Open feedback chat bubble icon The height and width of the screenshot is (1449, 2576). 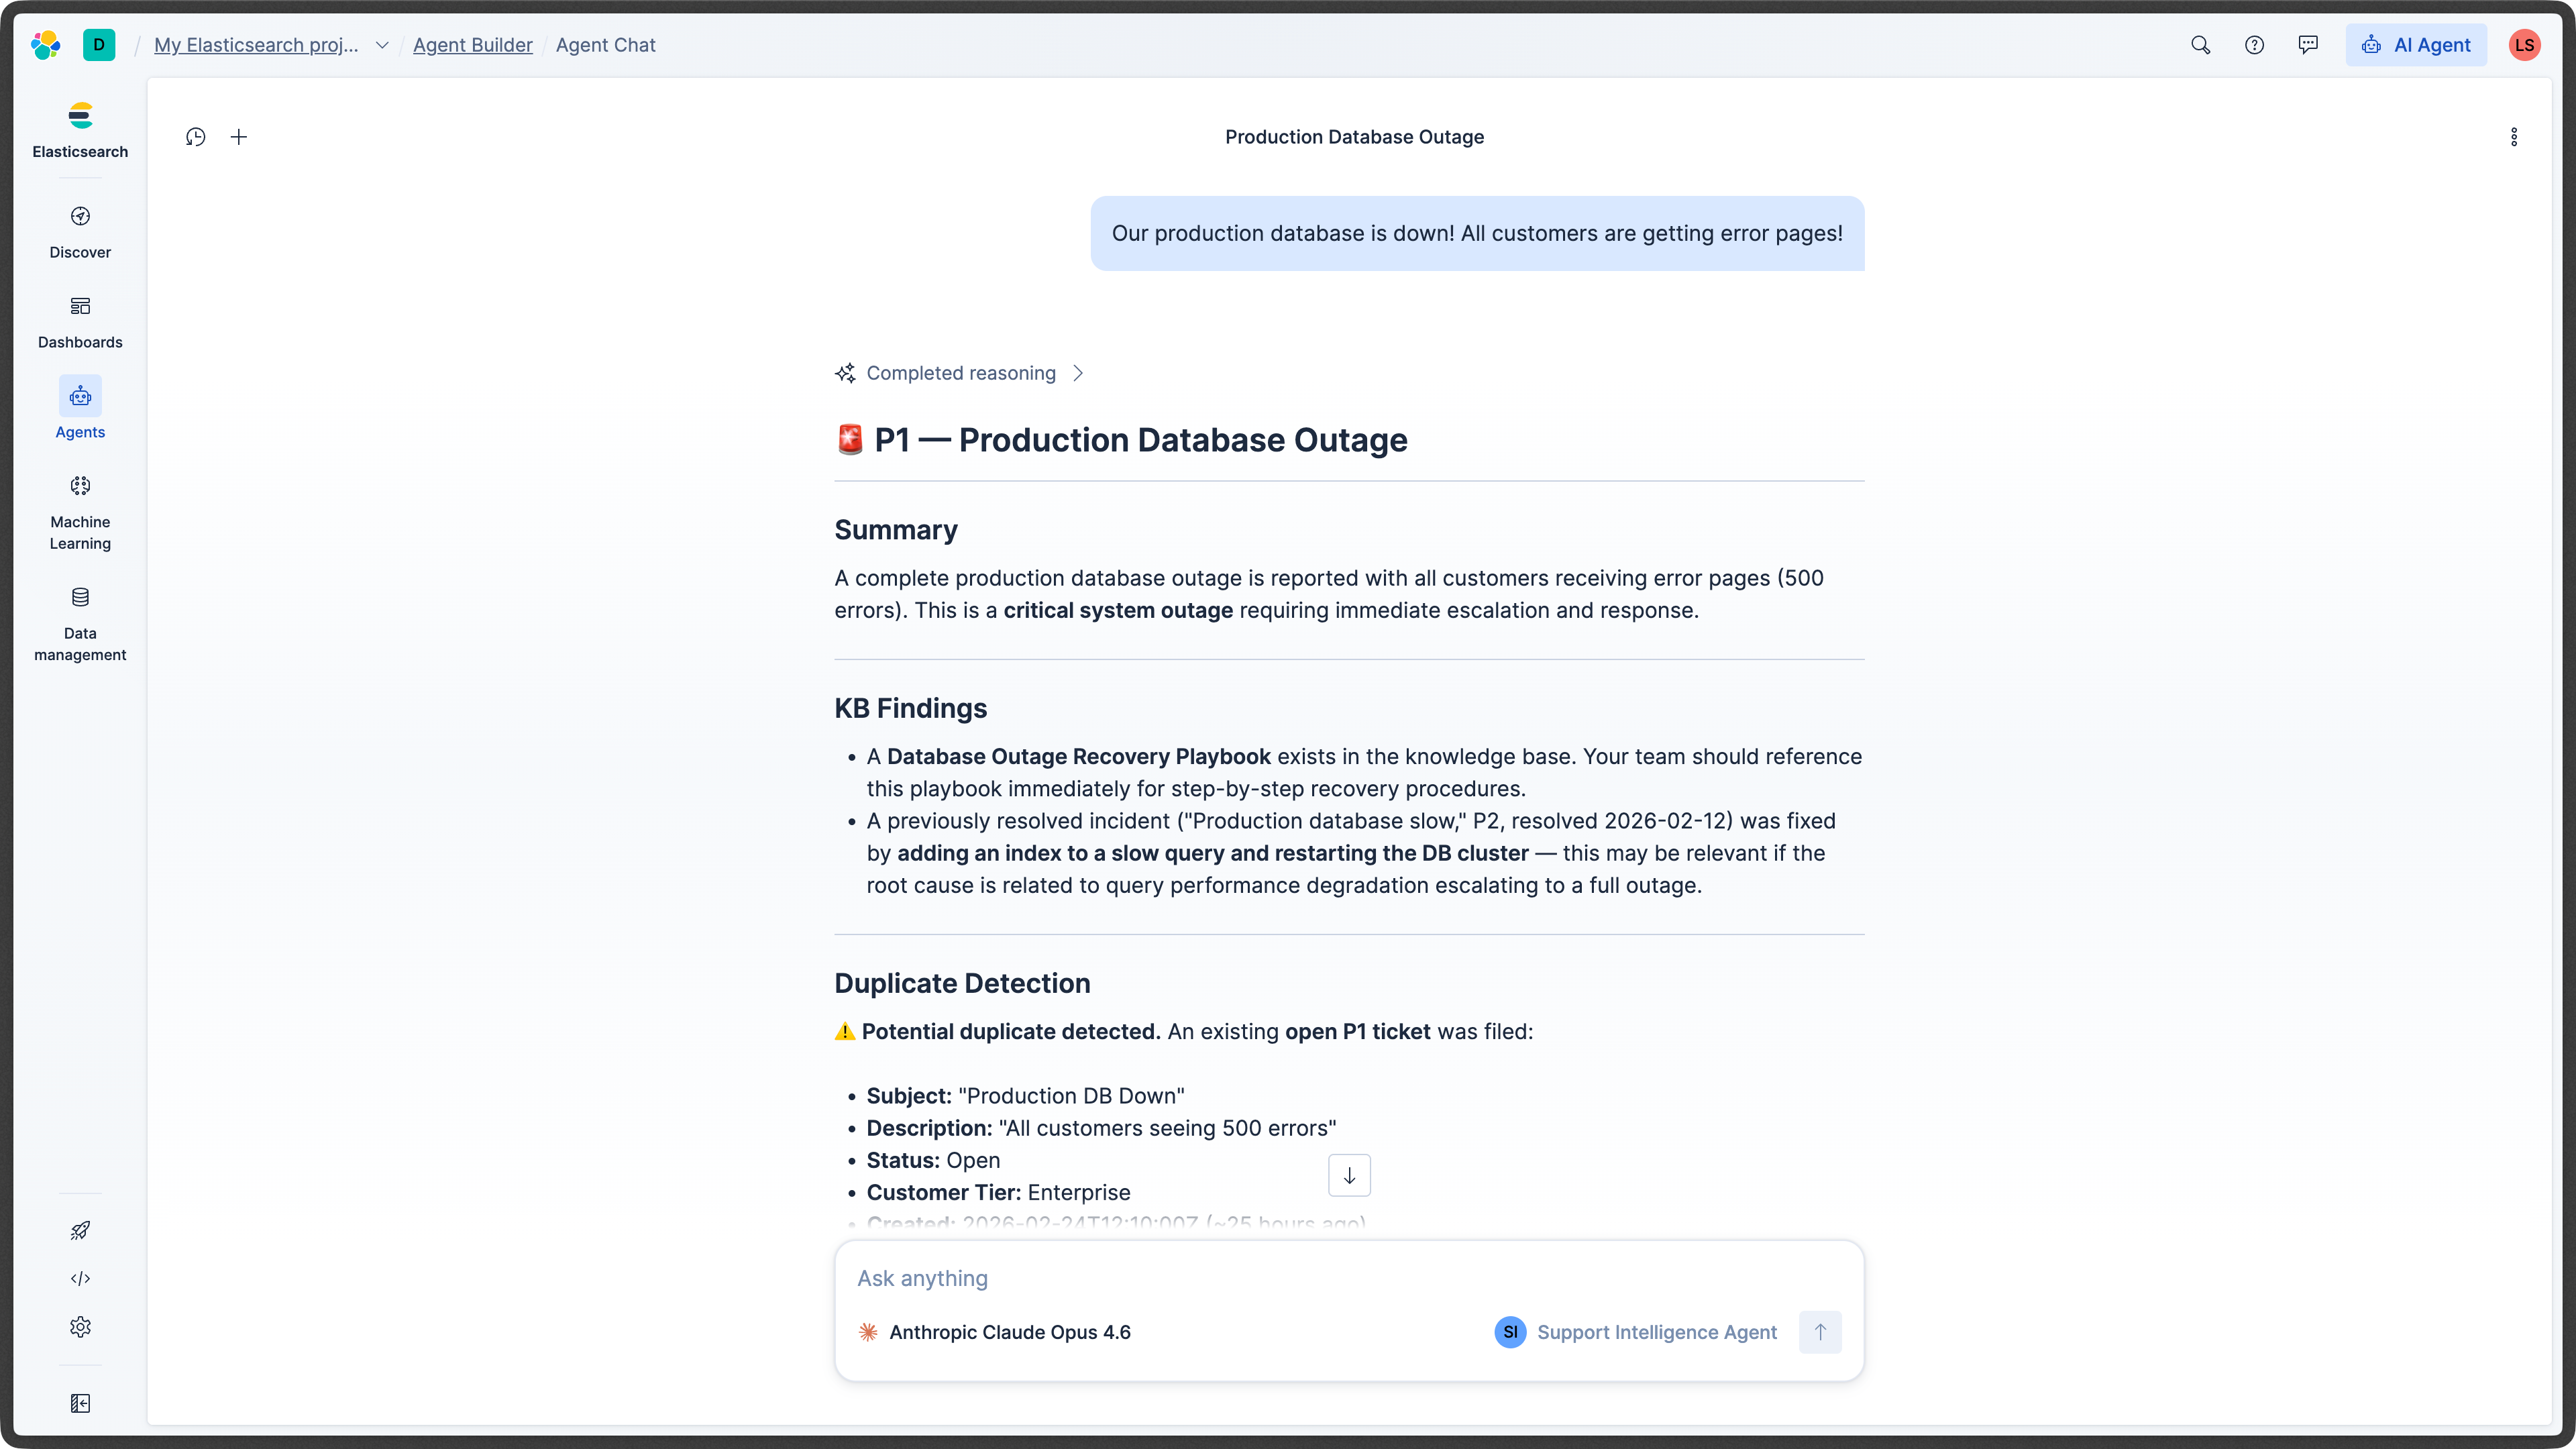[2308, 45]
